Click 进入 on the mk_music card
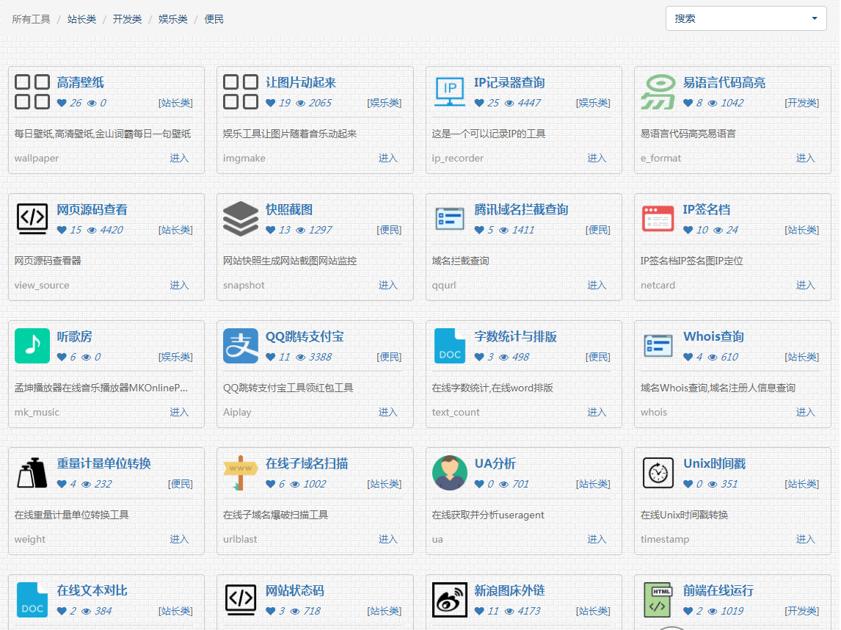This screenshot has height=630, width=841. tap(179, 413)
